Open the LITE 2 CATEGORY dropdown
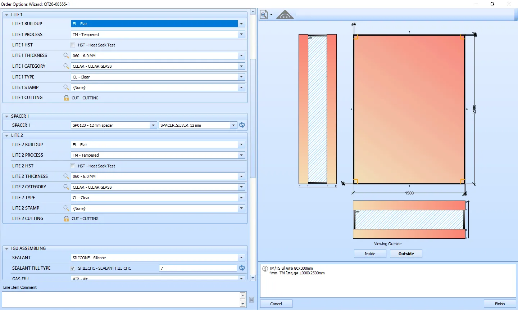Viewport: 518px width, 310px height. [x=241, y=187]
